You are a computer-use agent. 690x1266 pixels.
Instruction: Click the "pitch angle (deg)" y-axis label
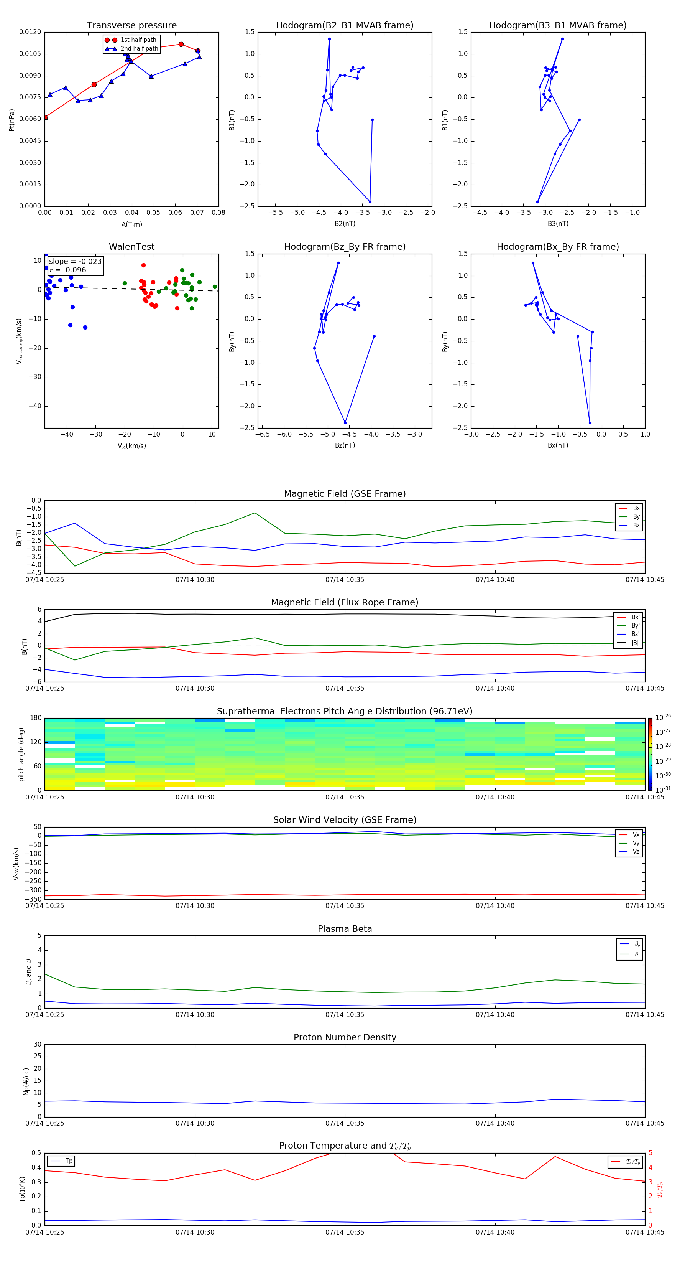(21, 754)
